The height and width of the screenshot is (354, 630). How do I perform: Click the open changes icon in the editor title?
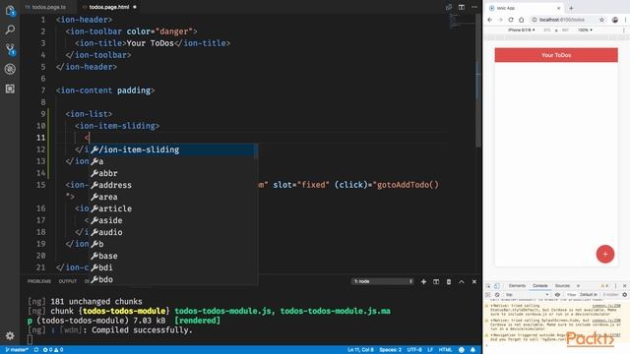449,7
